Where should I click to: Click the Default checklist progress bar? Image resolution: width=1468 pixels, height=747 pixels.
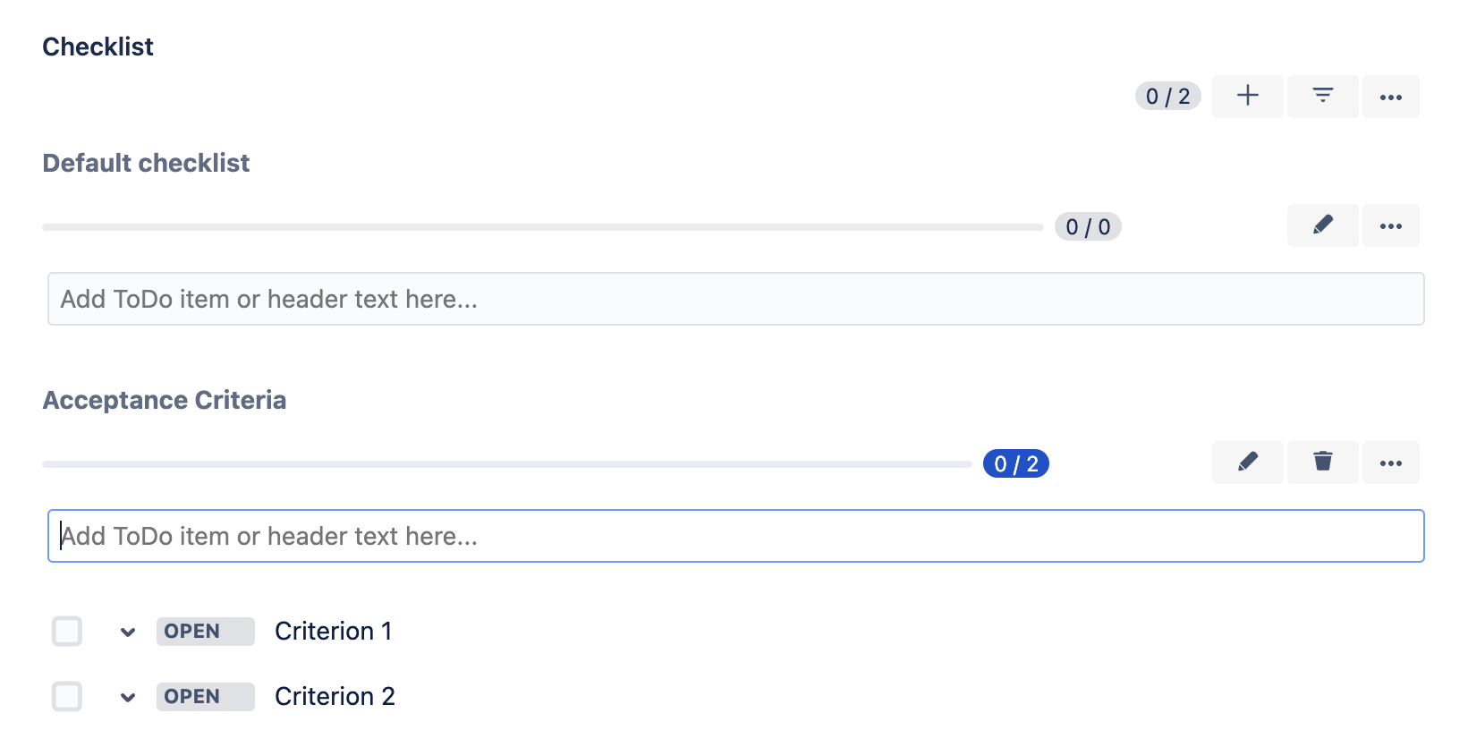tap(544, 226)
